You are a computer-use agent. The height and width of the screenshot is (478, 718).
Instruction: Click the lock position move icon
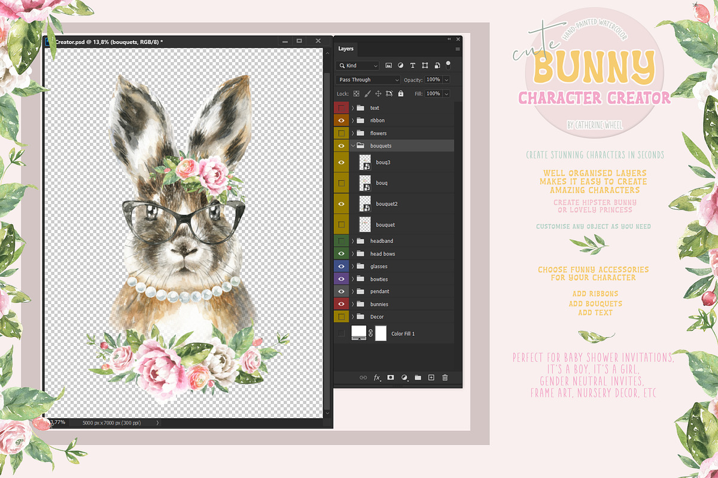[x=378, y=94]
